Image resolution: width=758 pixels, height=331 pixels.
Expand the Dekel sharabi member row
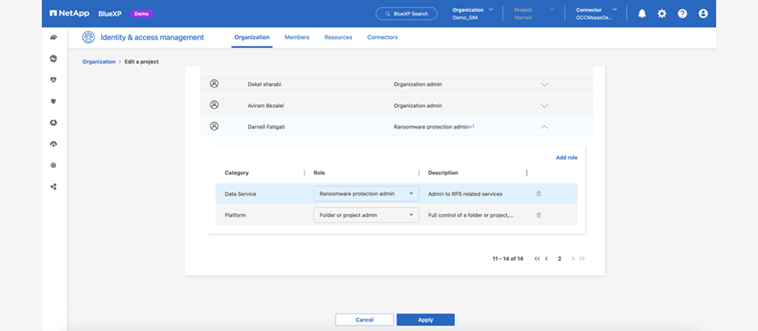click(x=543, y=84)
